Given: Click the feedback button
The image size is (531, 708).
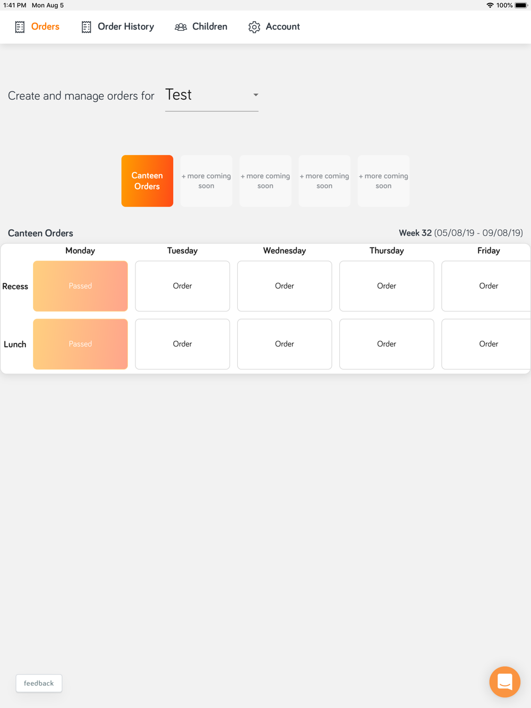Looking at the screenshot, I should tap(39, 683).
